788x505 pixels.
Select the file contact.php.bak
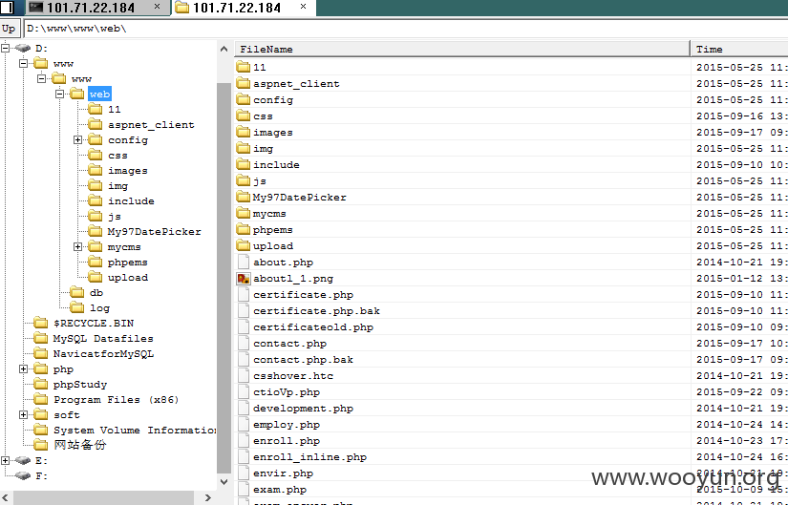pyautogui.click(x=303, y=360)
